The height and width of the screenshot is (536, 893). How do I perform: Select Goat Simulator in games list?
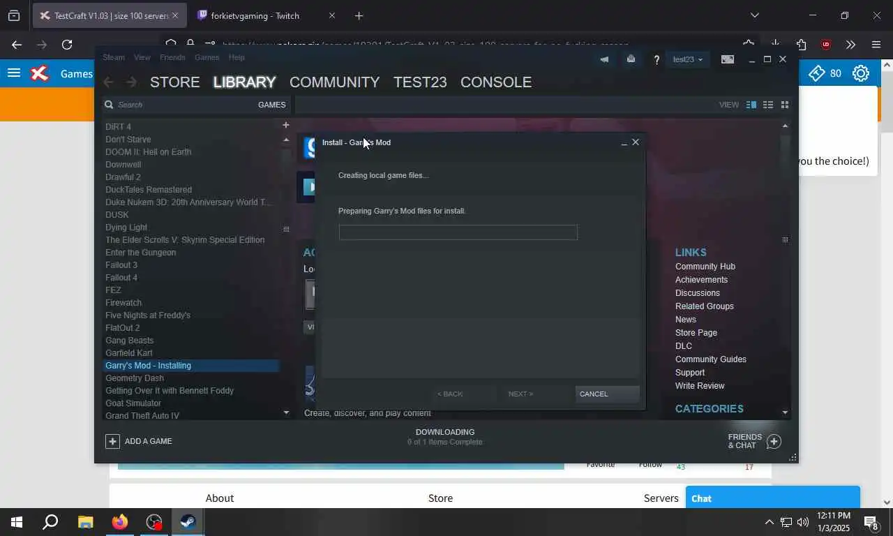[x=133, y=403]
